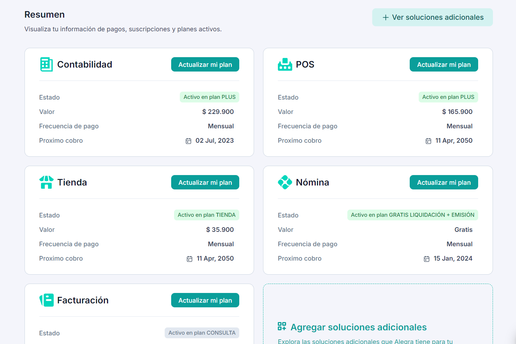Click the calendar icon next to 02 Jul, 2023
The width and height of the screenshot is (516, 344).
point(188,141)
